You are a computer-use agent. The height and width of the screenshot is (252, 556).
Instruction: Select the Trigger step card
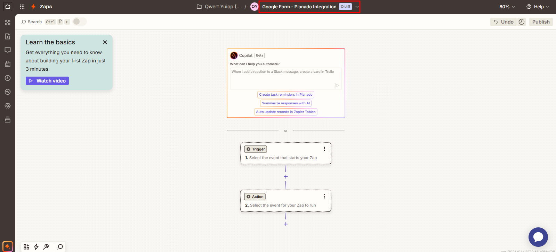click(x=286, y=153)
